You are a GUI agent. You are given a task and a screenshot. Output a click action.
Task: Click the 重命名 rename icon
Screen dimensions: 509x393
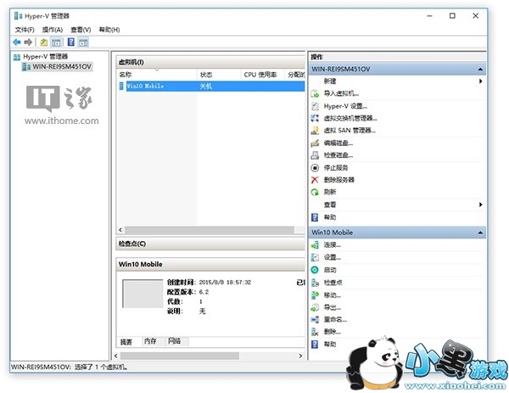(x=315, y=320)
